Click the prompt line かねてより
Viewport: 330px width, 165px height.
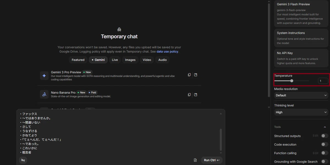pyautogui.click(x=29, y=135)
